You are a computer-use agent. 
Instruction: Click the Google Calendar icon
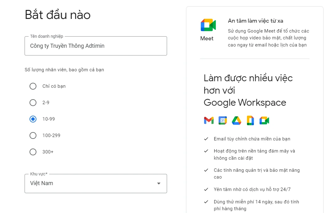pos(223,120)
